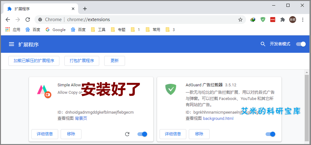
Task: Click 加载已解压的扩展程序 button
Action: 34,61
